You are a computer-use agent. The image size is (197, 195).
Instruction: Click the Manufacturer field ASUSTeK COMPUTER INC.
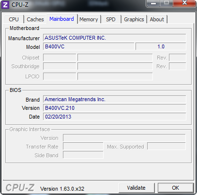[115, 38]
